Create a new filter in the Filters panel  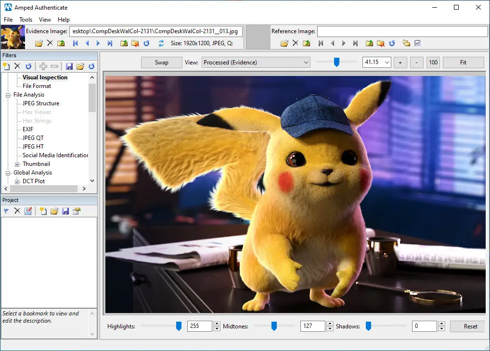tap(6, 66)
